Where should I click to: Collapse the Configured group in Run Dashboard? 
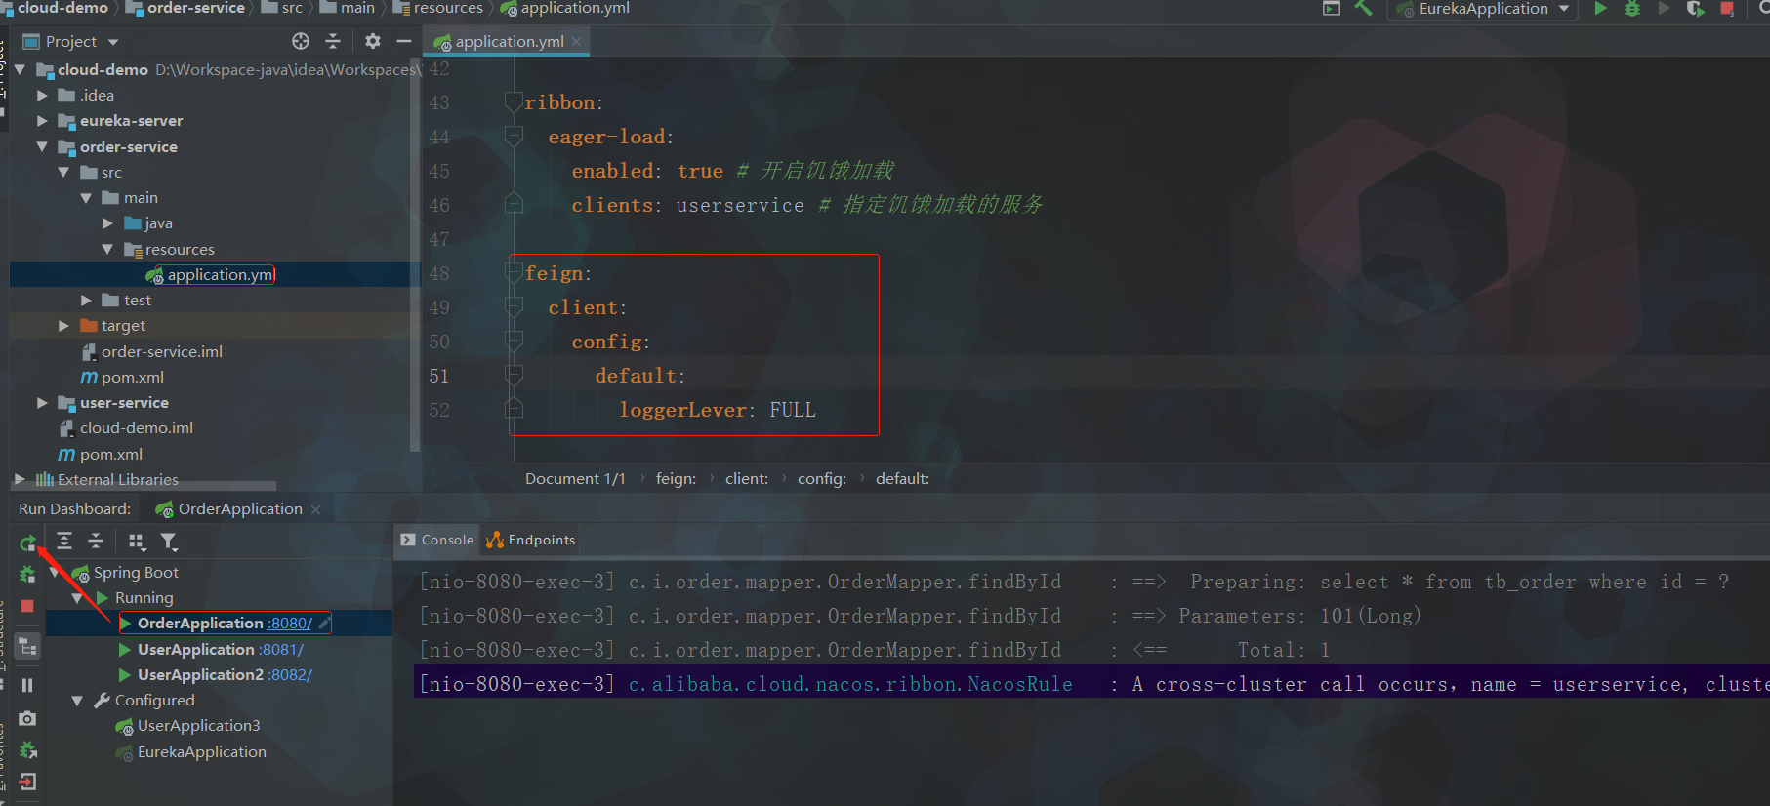77,701
